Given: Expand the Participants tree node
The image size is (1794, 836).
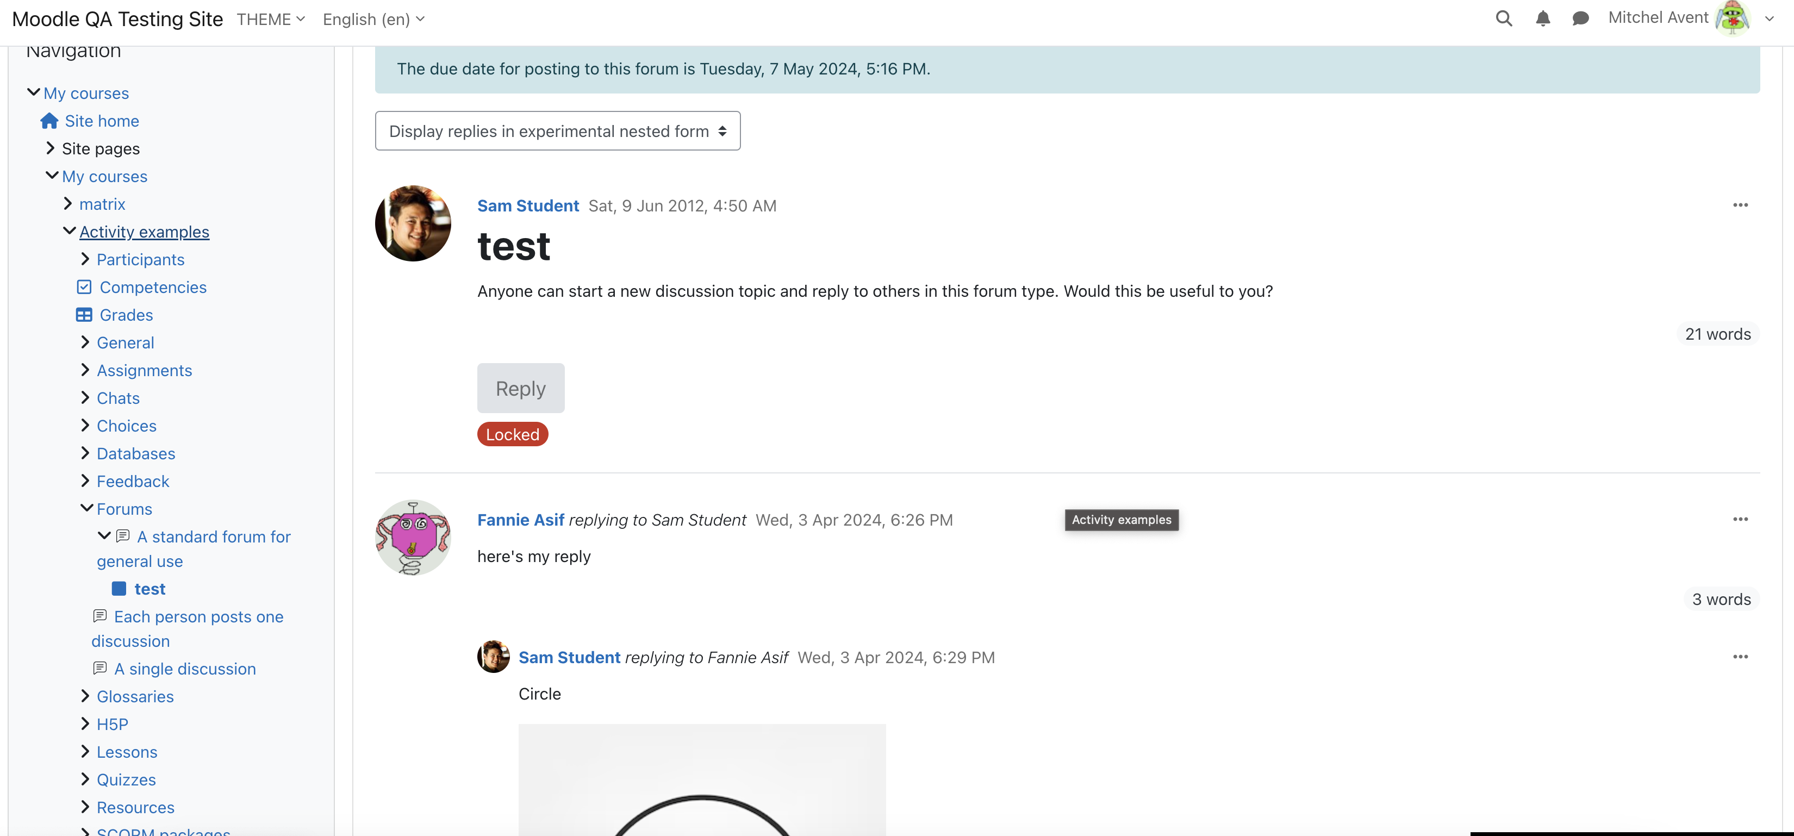Looking at the screenshot, I should [x=85, y=259].
